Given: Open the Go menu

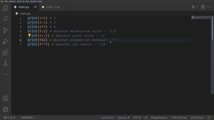Looking at the screenshot, I should pos(23,1).
